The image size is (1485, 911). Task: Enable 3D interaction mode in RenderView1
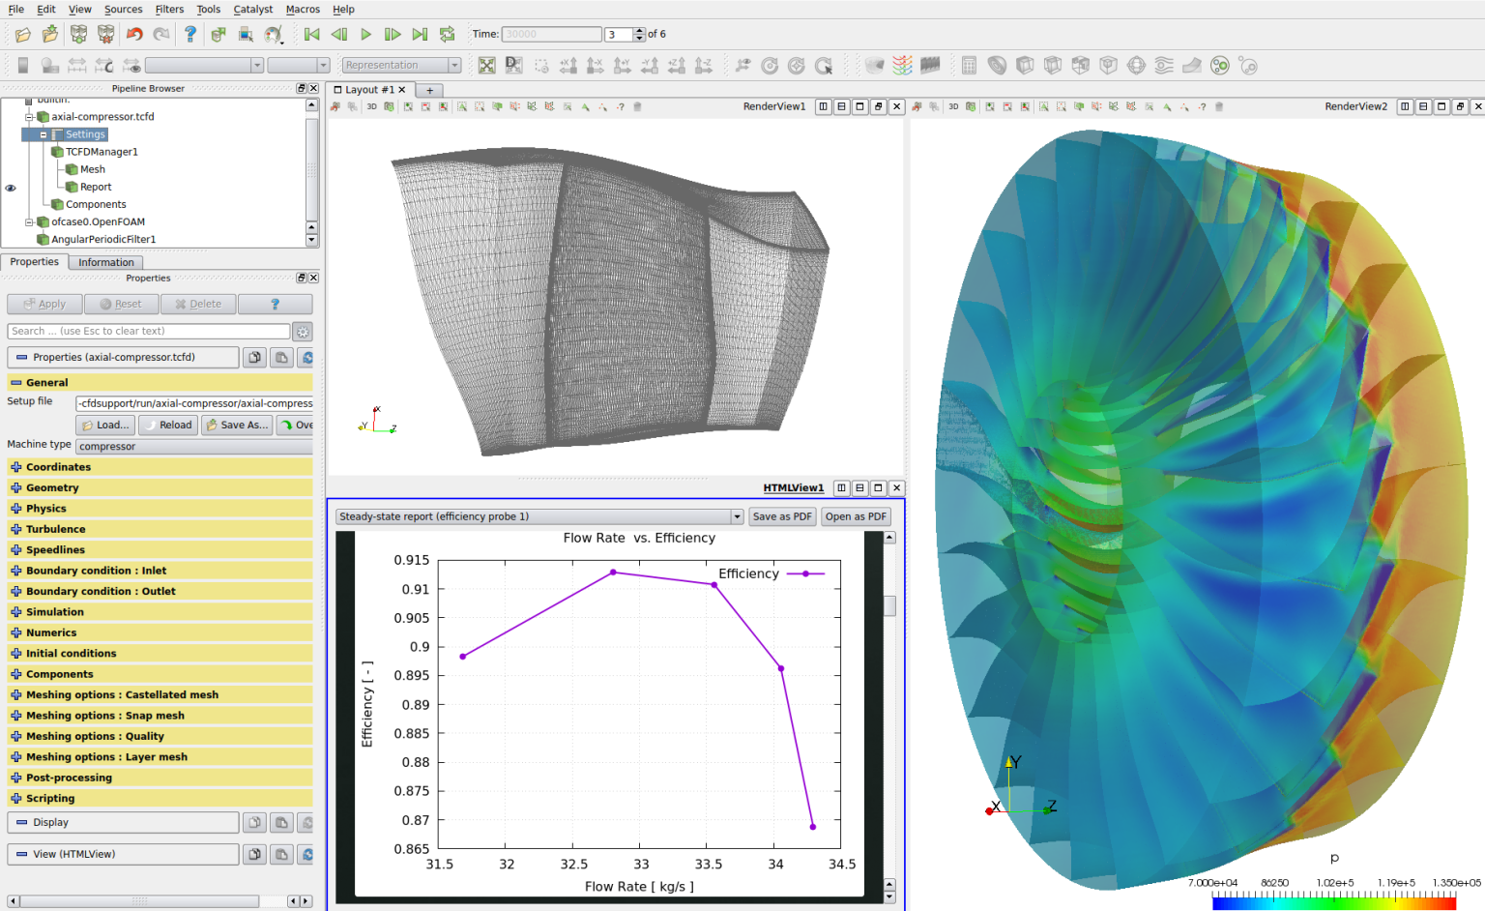coord(371,106)
